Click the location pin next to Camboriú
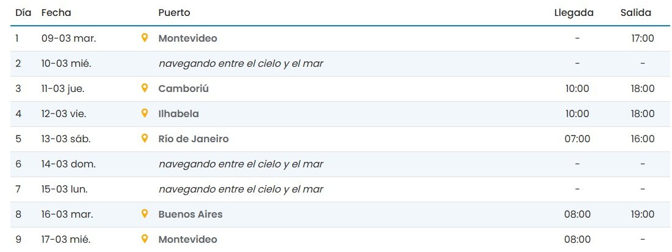Image resolution: width=672 pixels, height=252 pixels. (x=145, y=88)
